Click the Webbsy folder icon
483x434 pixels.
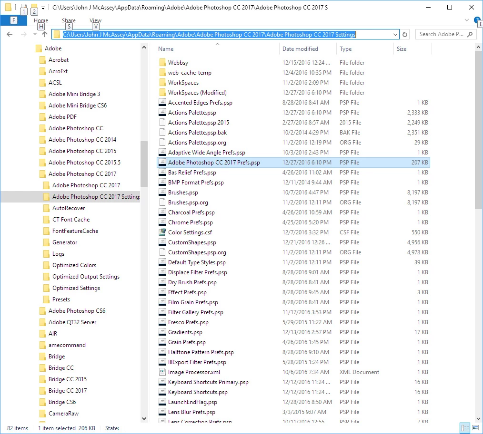point(162,63)
